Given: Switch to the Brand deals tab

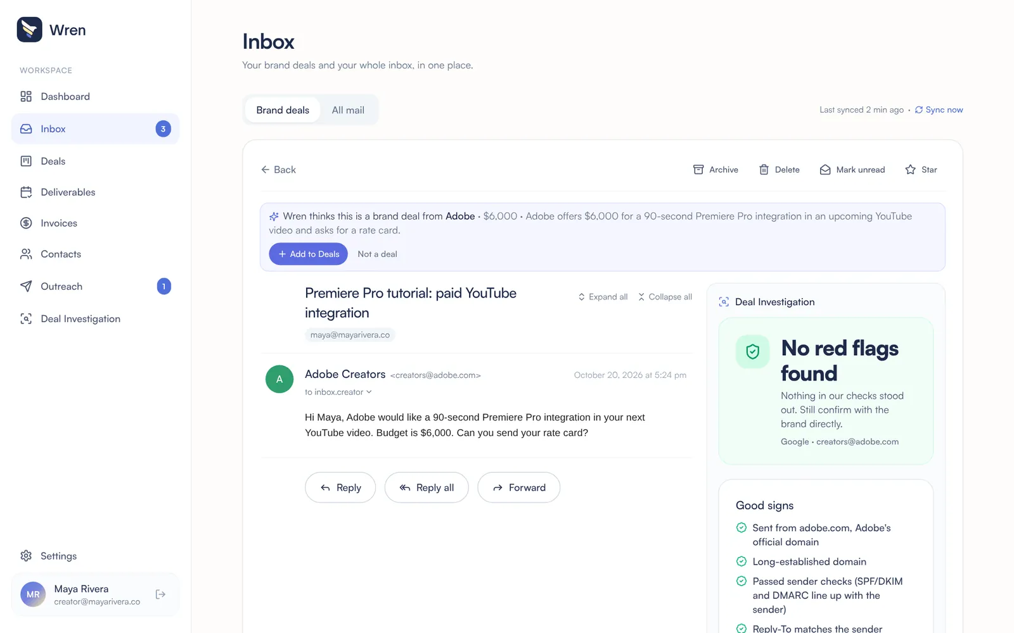Looking at the screenshot, I should (283, 110).
